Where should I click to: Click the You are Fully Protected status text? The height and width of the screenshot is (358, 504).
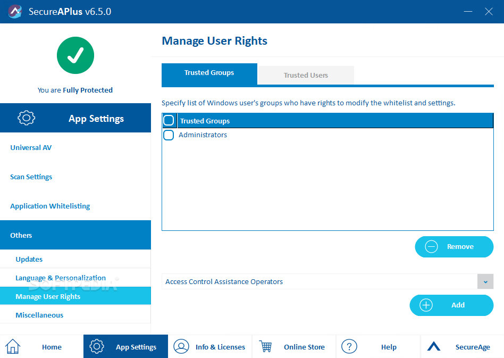[75, 90]
